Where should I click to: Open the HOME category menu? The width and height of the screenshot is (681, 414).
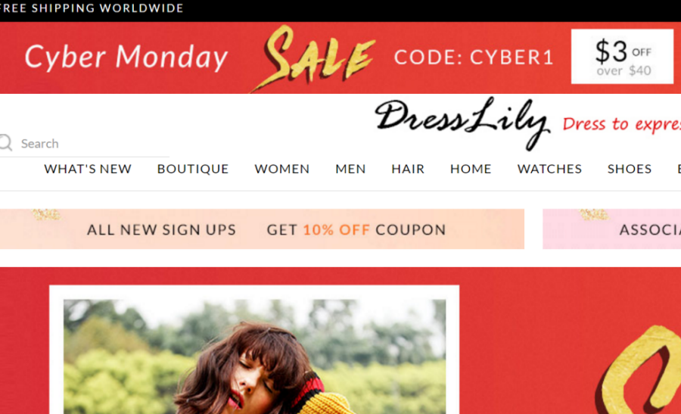[471, 169]
